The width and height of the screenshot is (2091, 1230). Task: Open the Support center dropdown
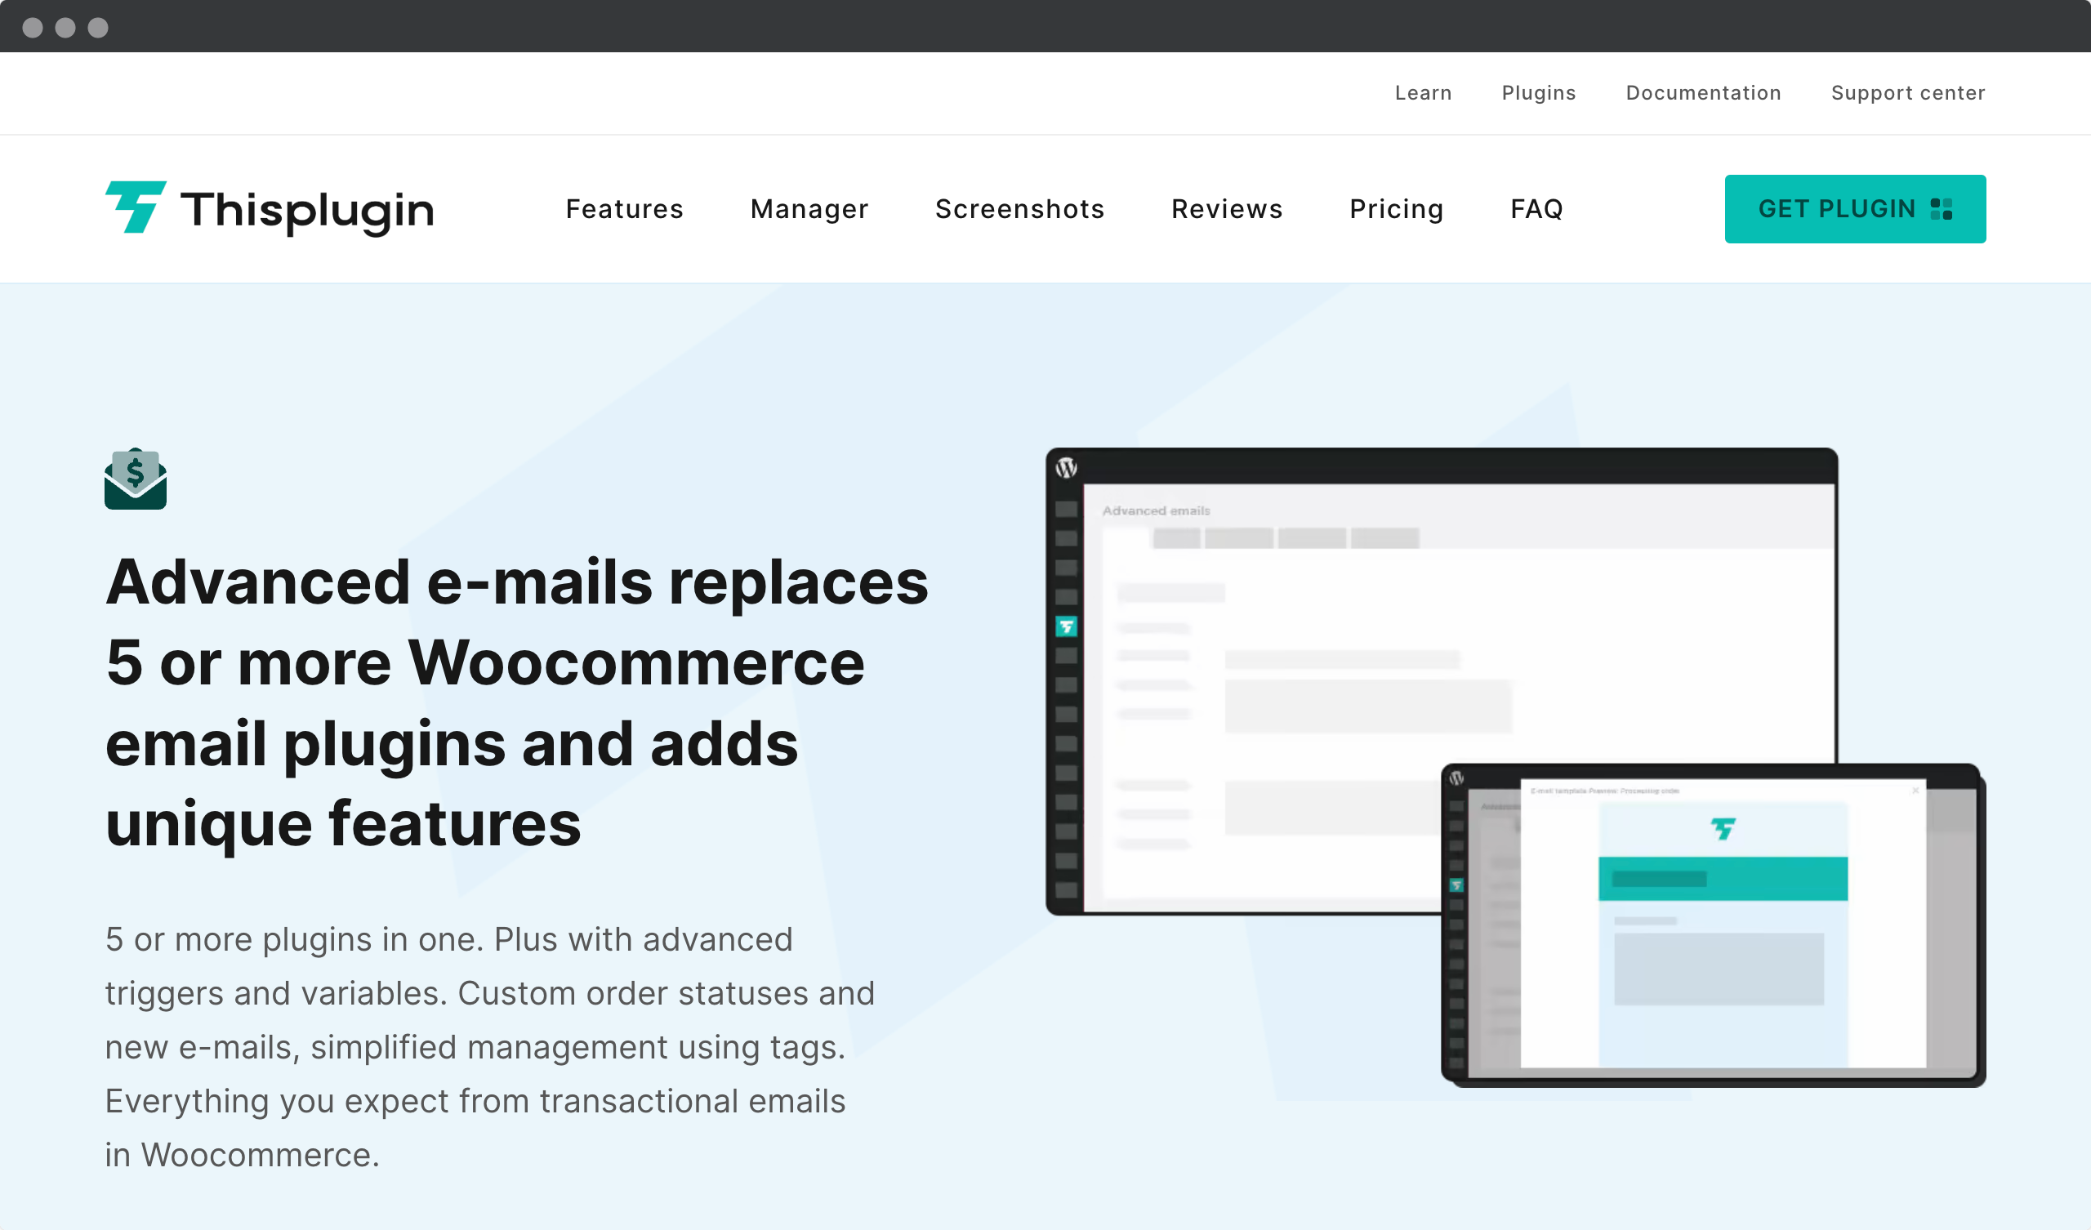[x=1910, y=92]
